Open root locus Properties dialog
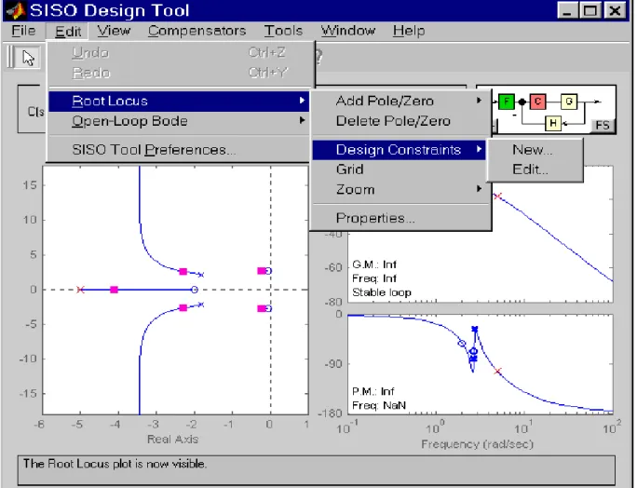Image resolution: width=637 pixels, height=488 pixels. click(x=400, y=218)
